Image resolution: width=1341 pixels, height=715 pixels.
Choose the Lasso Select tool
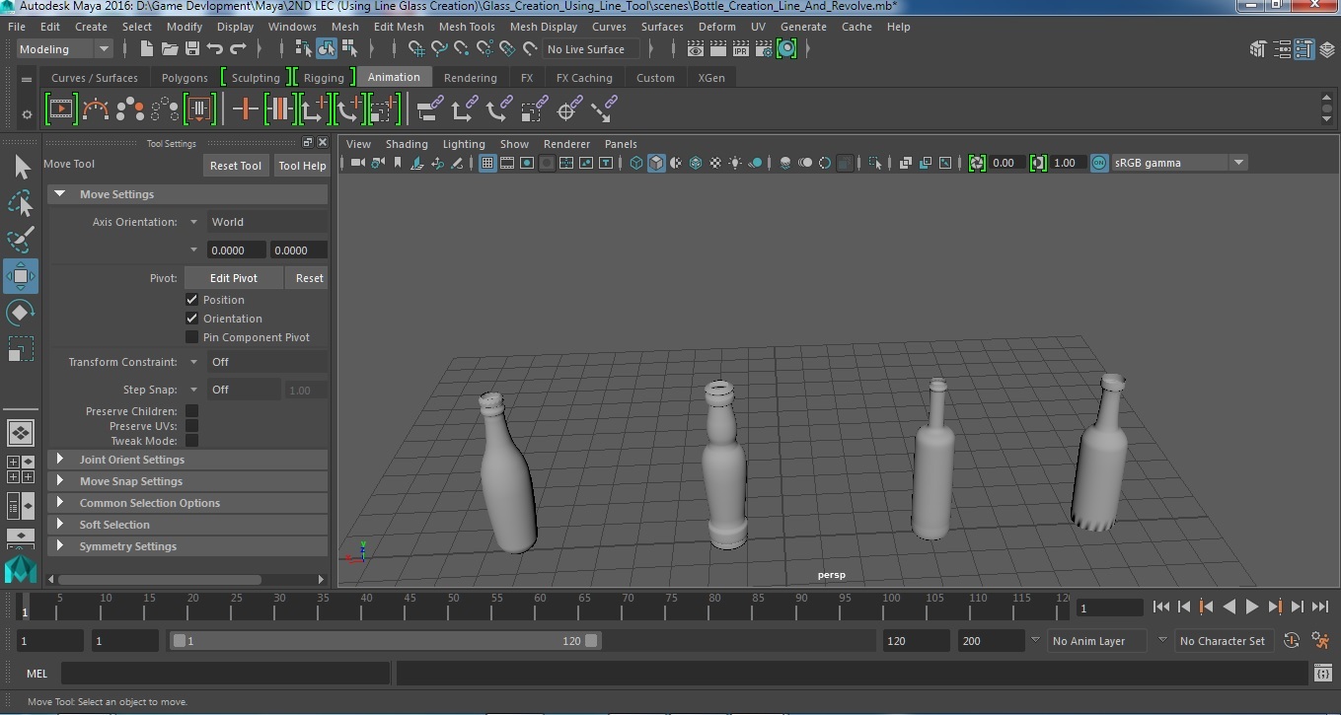tap(21, 204)
